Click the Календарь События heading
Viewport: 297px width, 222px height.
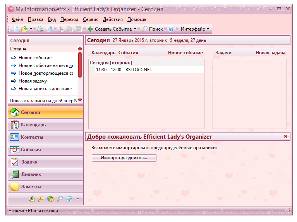point(115,53)
